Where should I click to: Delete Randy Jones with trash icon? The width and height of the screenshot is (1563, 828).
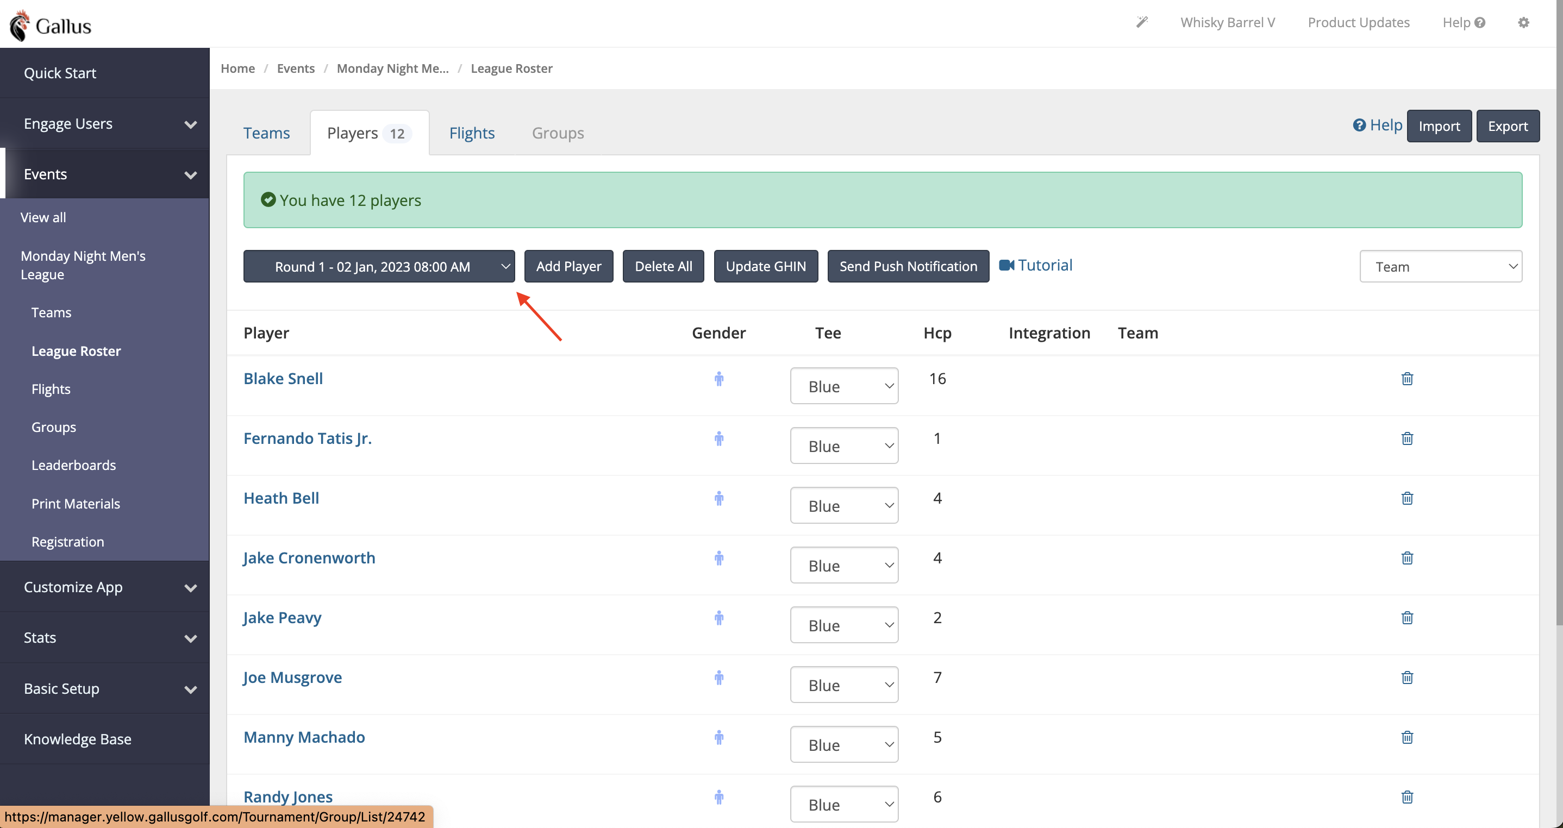click(x=1407, y=797)
